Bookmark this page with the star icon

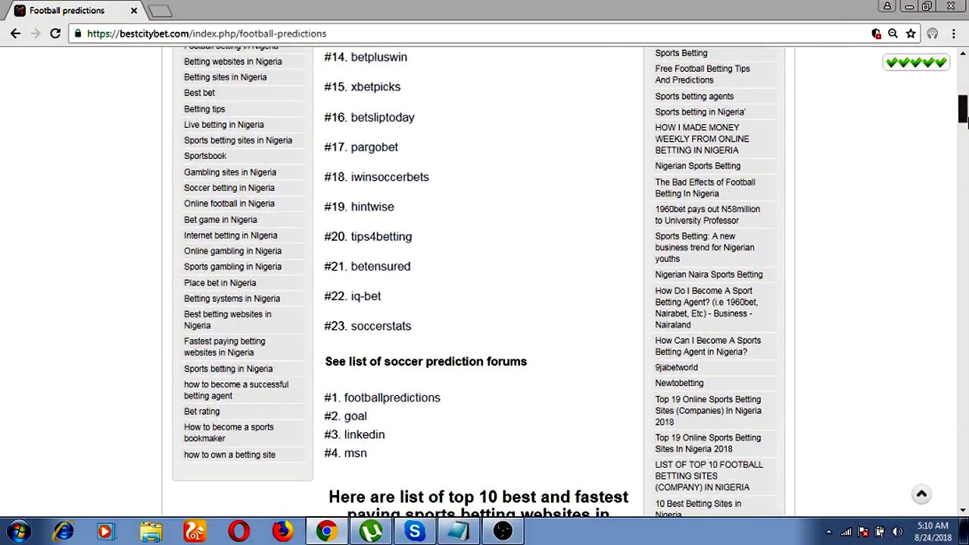(x=911, y=33)
